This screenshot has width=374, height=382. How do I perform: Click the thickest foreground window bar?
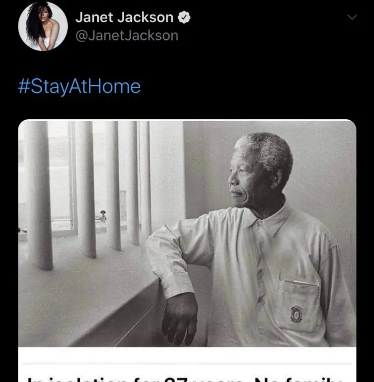click(x=39, y=195)
